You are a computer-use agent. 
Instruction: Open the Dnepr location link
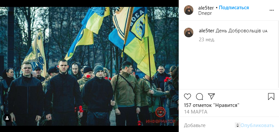(x=205, y=13)
